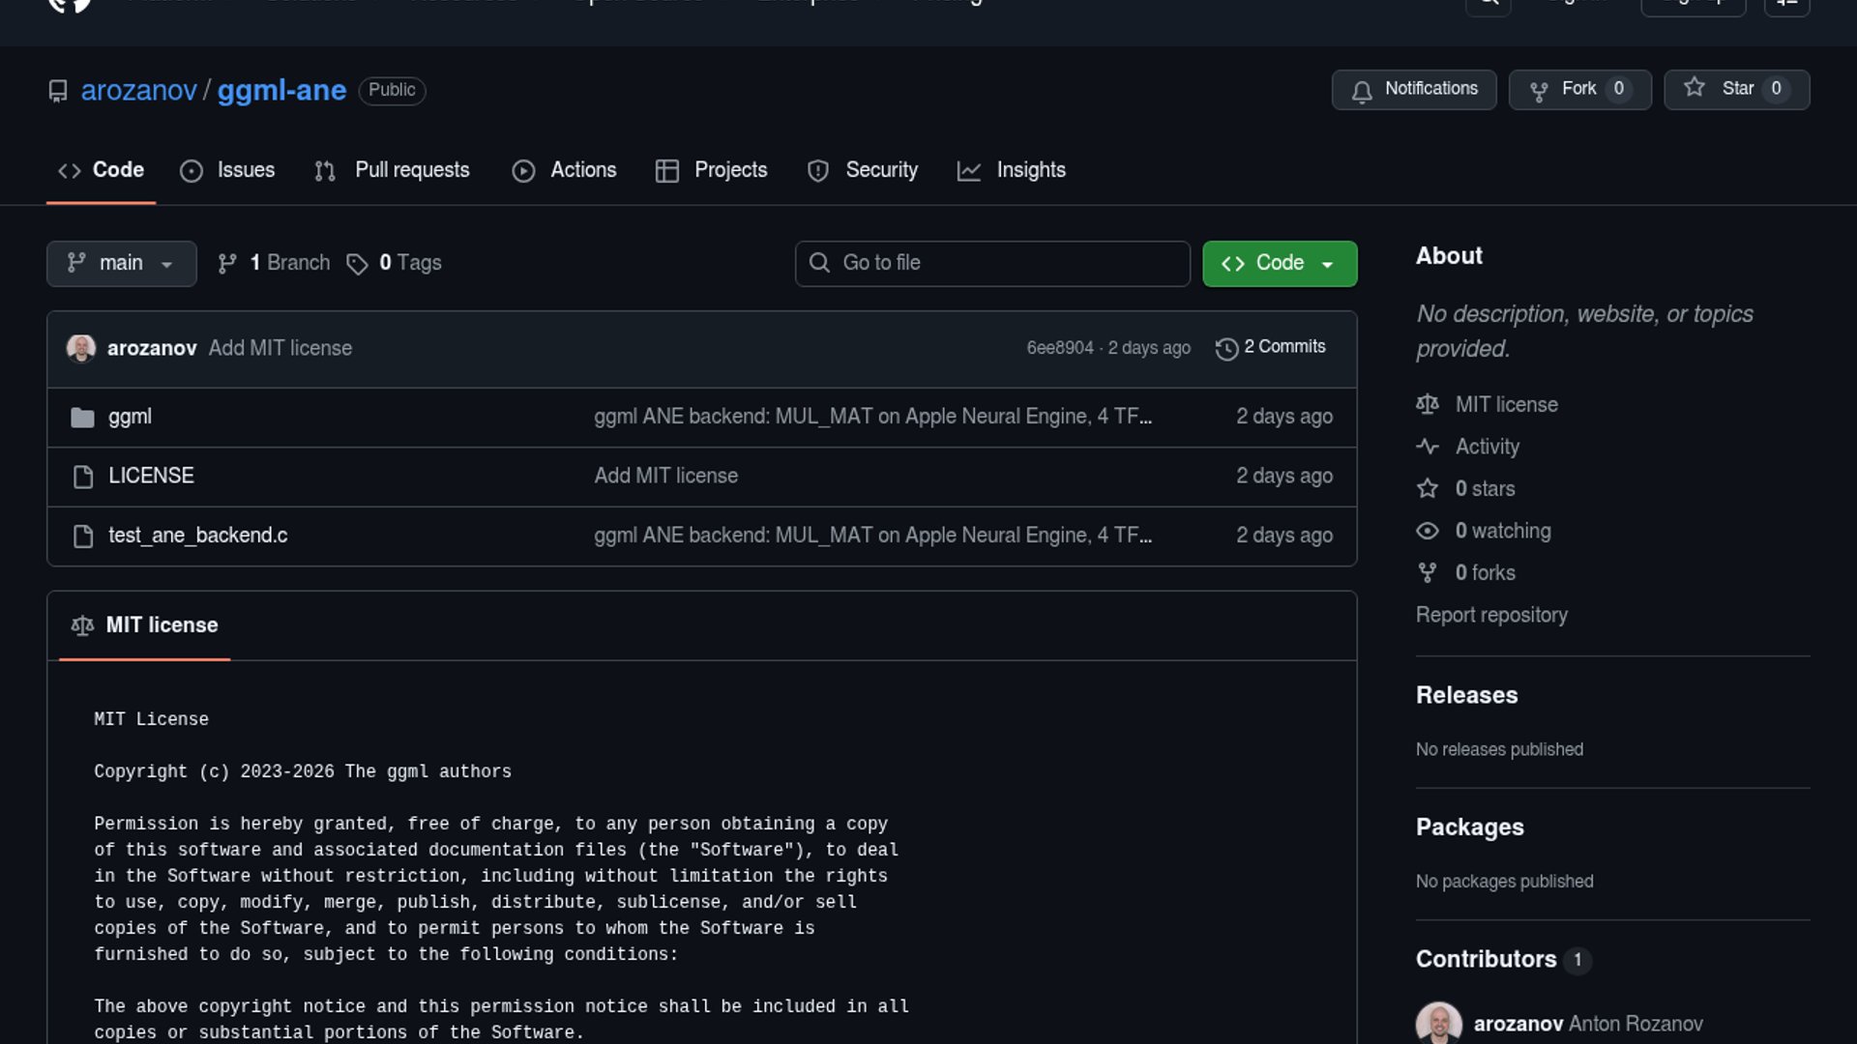Click the Activity pulse link in About
The image size is (1857, 1044).
(x=1487, y=447)
